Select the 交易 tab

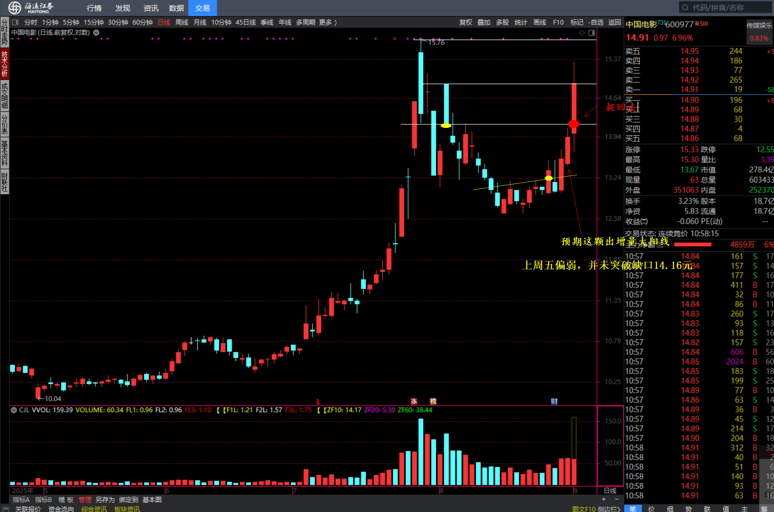click(202, 8)
